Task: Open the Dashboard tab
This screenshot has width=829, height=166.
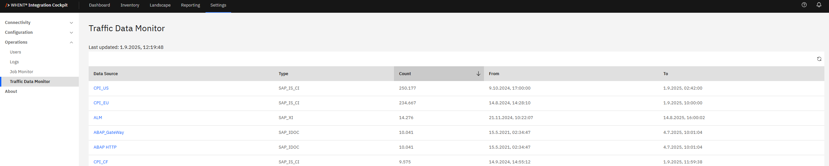Action: [99, 5]
